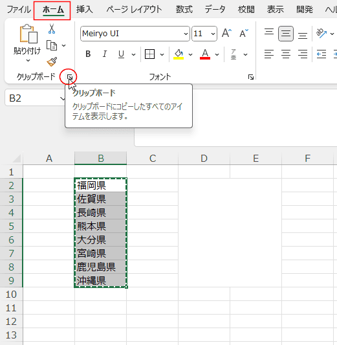
Task: Apply the borders icon
Action: [x=149, y=54]
